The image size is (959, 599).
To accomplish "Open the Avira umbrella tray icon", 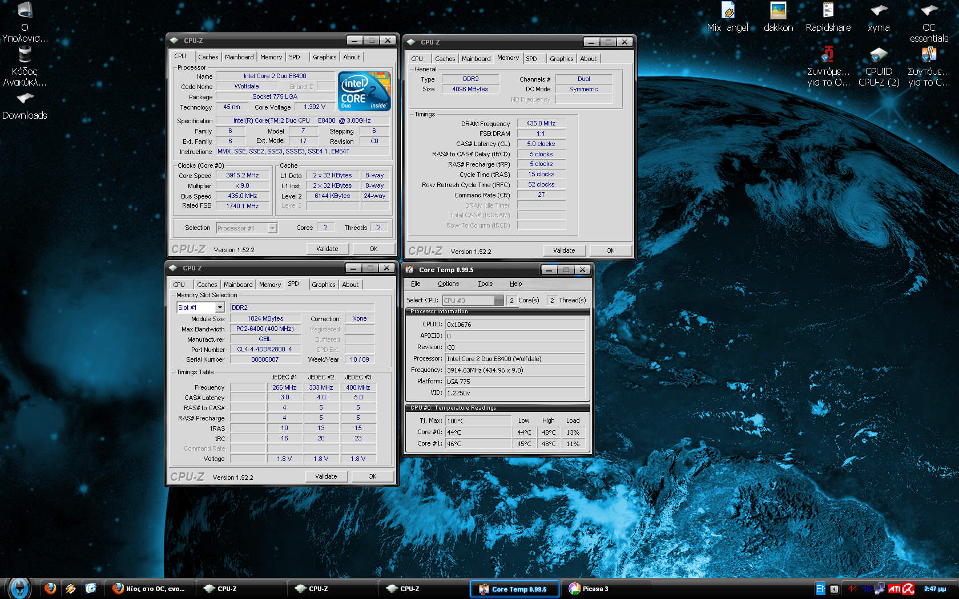I will click(908, 589).
